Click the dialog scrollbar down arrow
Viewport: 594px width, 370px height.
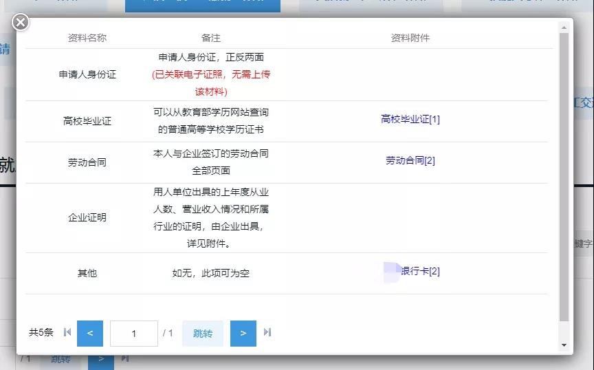pos(564,345)
